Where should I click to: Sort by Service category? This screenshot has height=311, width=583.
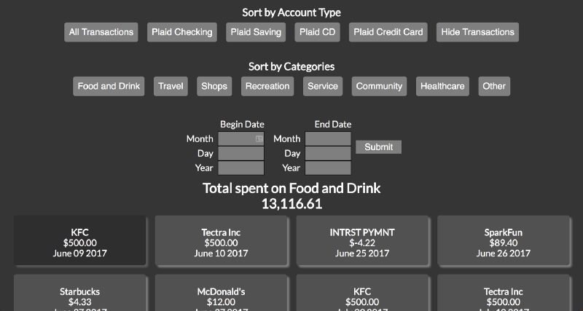[323, 86]
